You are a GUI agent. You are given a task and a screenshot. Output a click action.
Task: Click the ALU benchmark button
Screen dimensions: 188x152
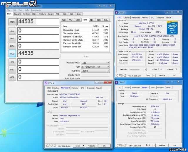click(12, 31)
